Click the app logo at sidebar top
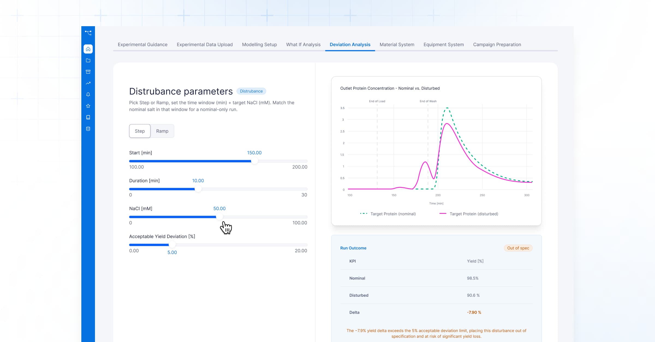Screen dimensions: 655x342 88,33
